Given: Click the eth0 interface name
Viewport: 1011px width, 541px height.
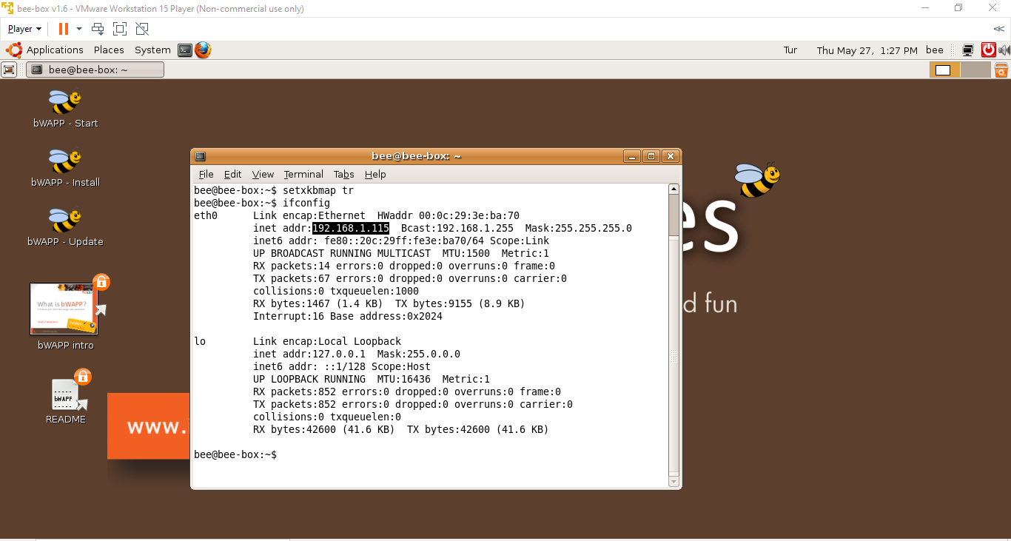Looking at the screenshot, I should pyautogui.click(x=206, y=215).
